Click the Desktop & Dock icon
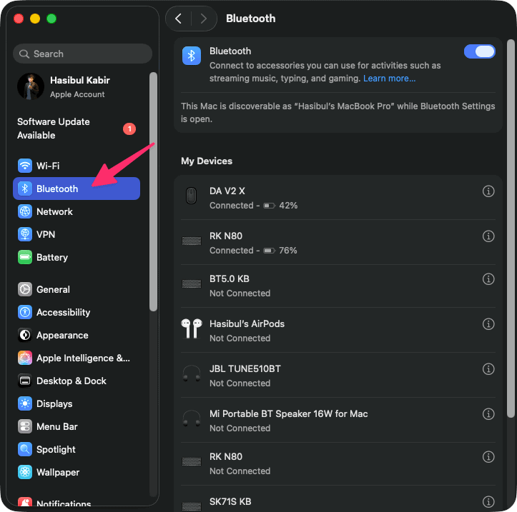Image resolution: width=517 pixels, height=512 pixels. (25, 381)
